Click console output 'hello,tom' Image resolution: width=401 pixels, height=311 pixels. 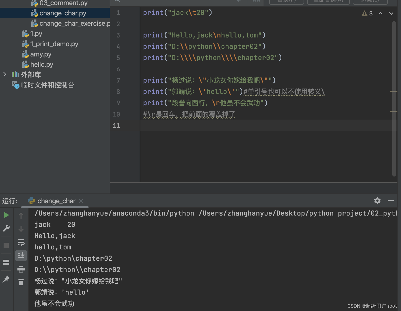tap(53, 247)
